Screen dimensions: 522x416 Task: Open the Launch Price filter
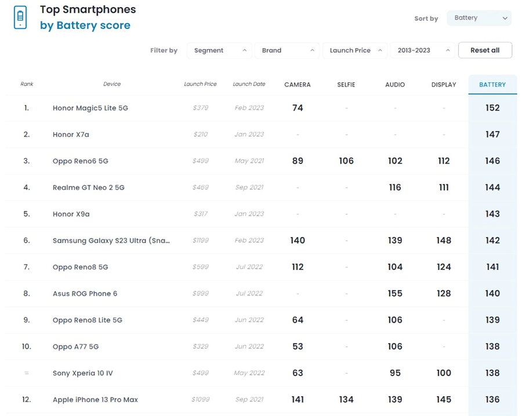click(x=355, y=50)
